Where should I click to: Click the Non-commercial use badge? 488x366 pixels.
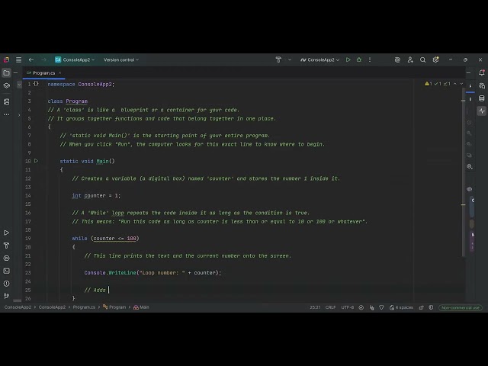[461, 307]
